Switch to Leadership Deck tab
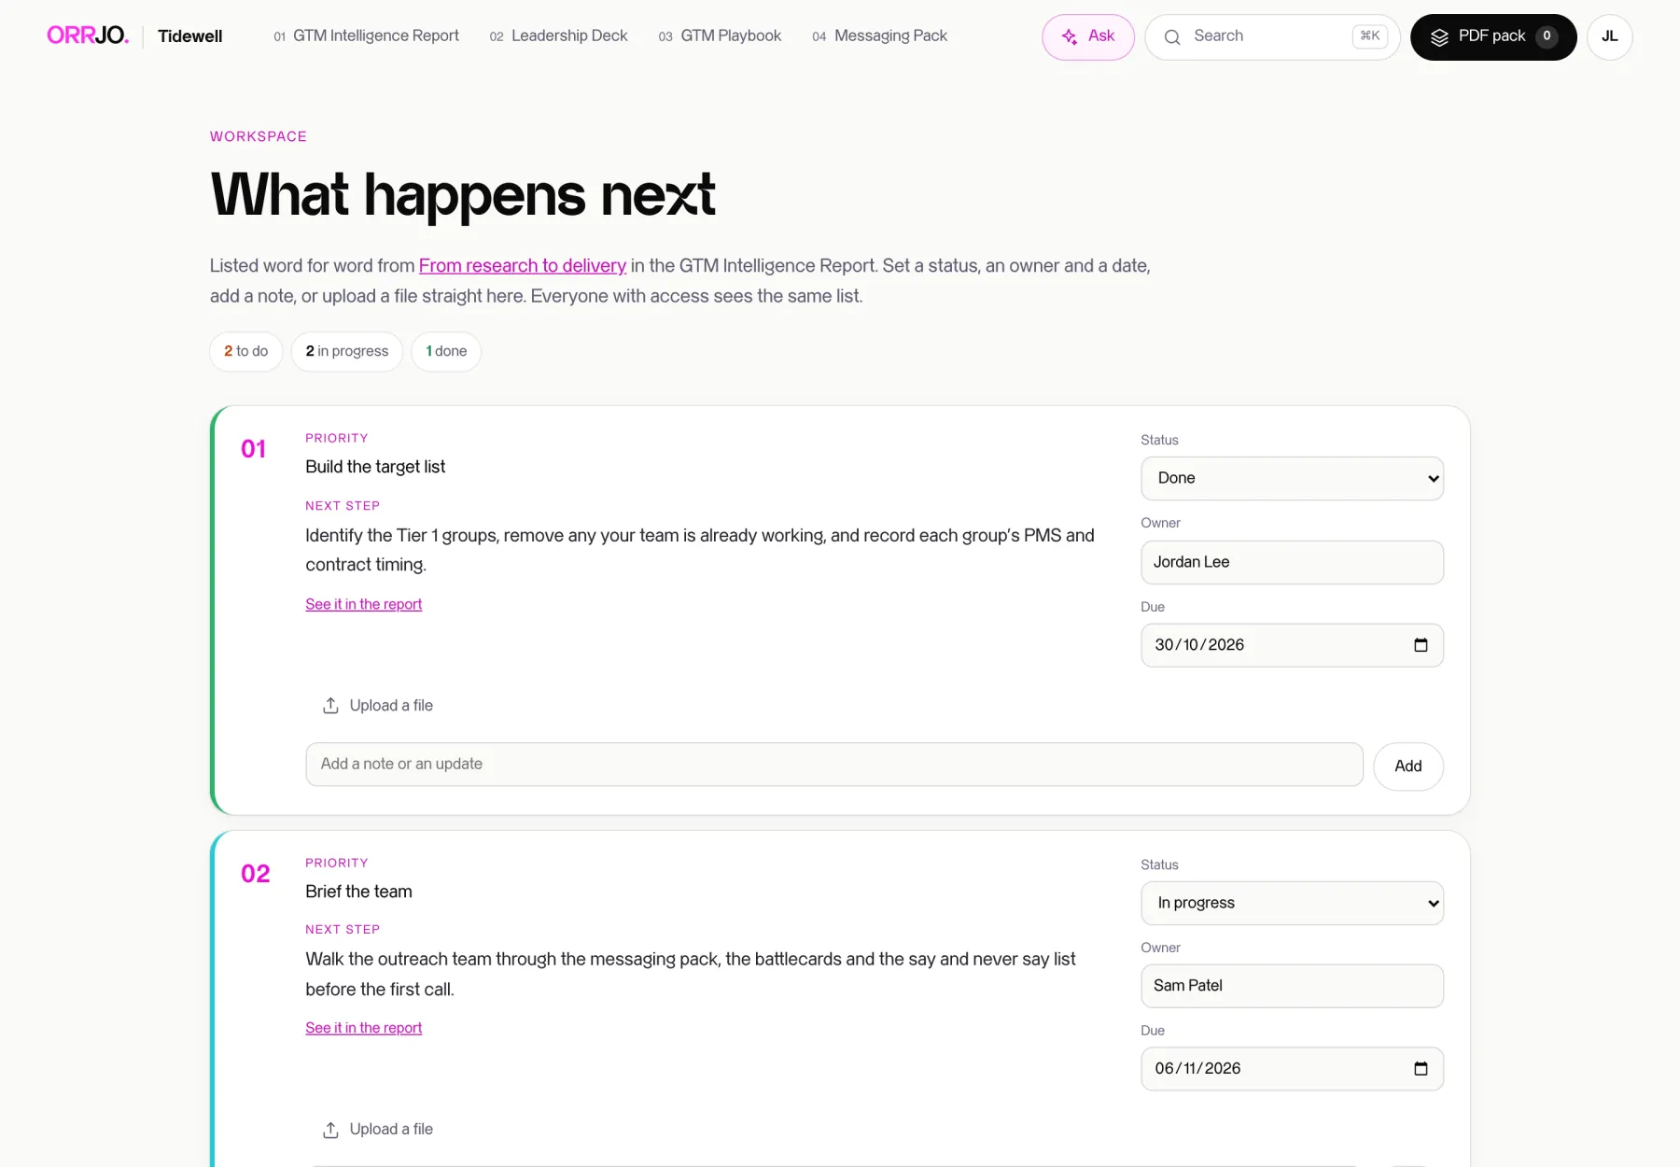 click(x=558, y=35)
